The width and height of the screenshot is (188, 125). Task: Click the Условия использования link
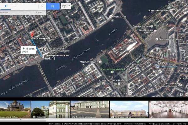tap(135, 124)
